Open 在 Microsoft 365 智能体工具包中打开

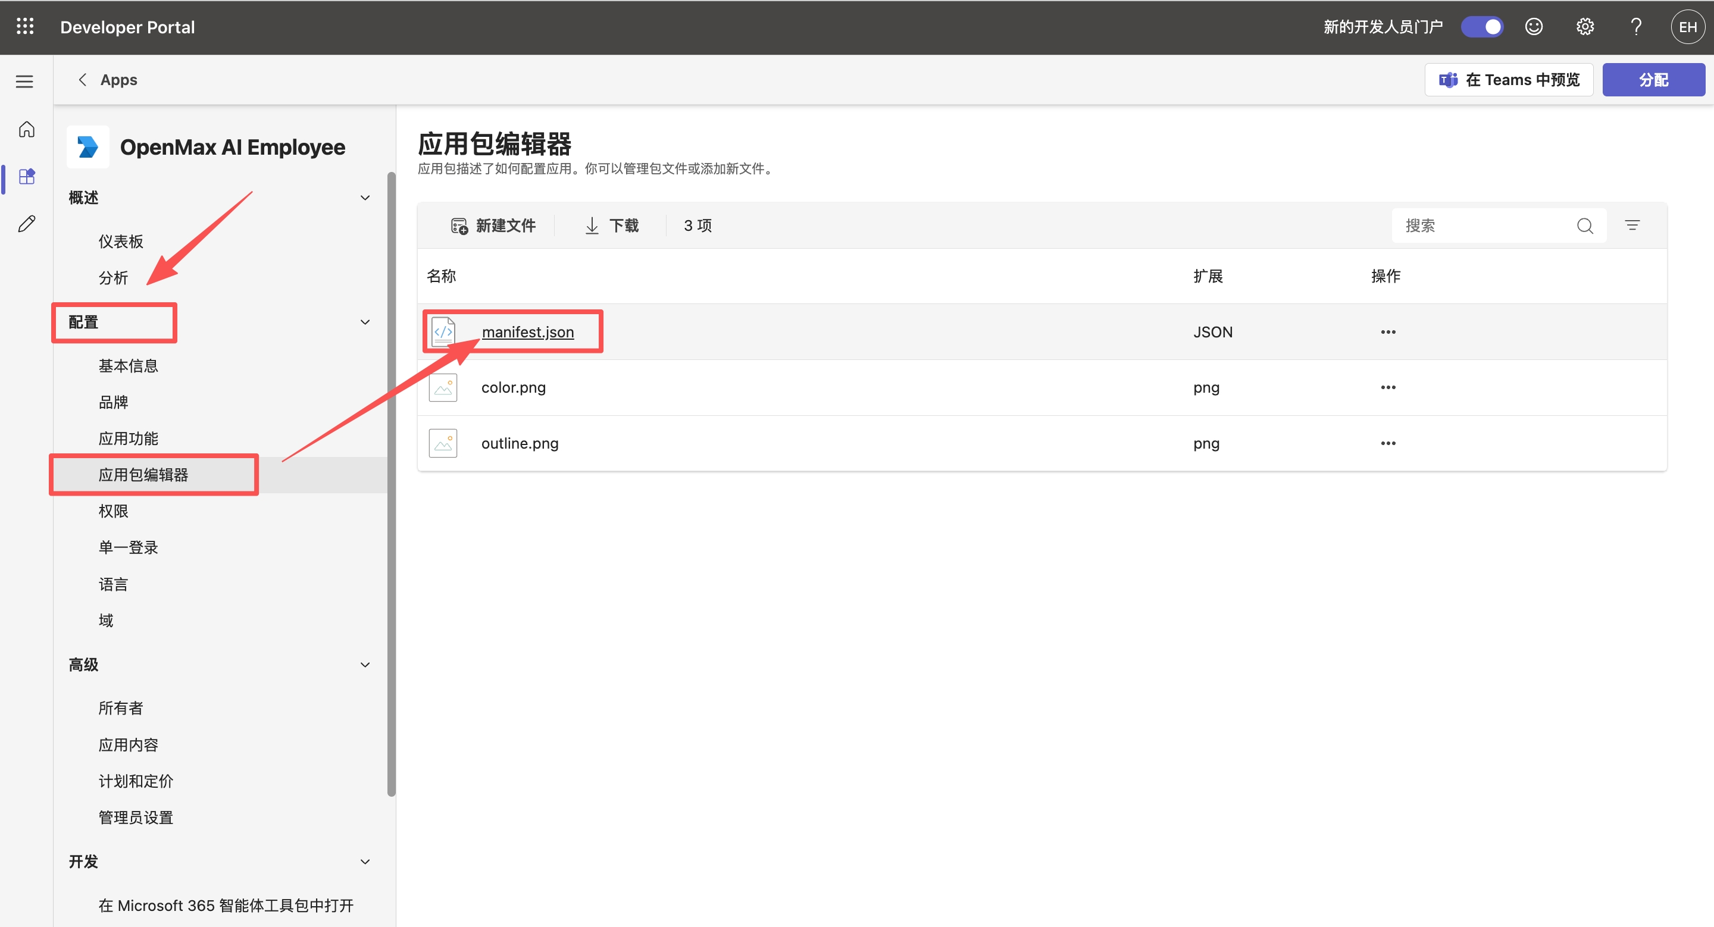226,905
